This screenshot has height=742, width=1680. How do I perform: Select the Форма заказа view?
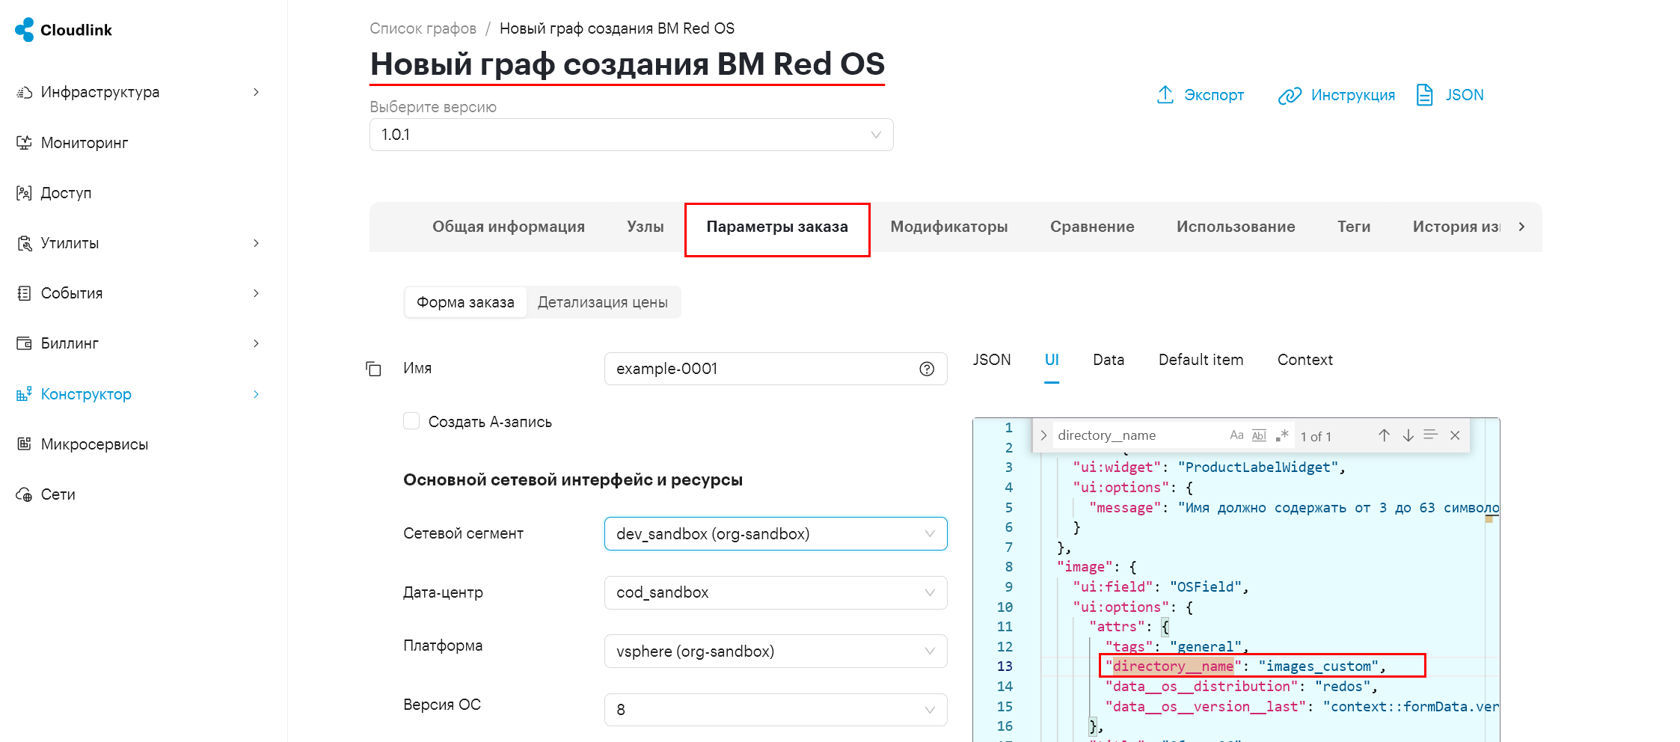pyautogui.click(x=465, y=302)
